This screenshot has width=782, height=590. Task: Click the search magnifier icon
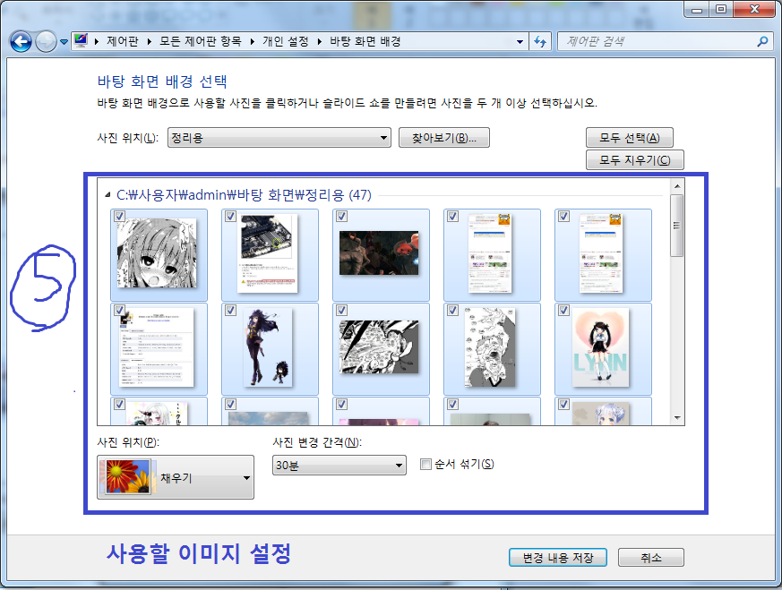click(762, 41)
